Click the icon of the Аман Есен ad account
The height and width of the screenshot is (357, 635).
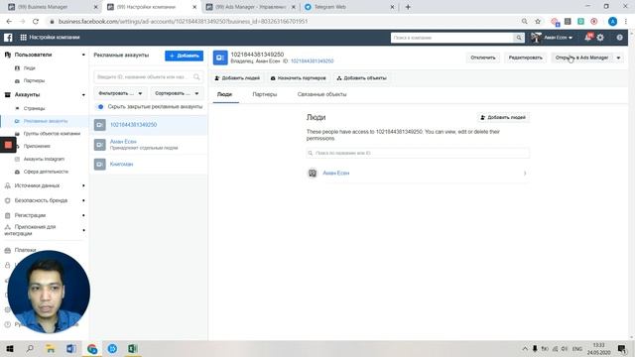99,145
